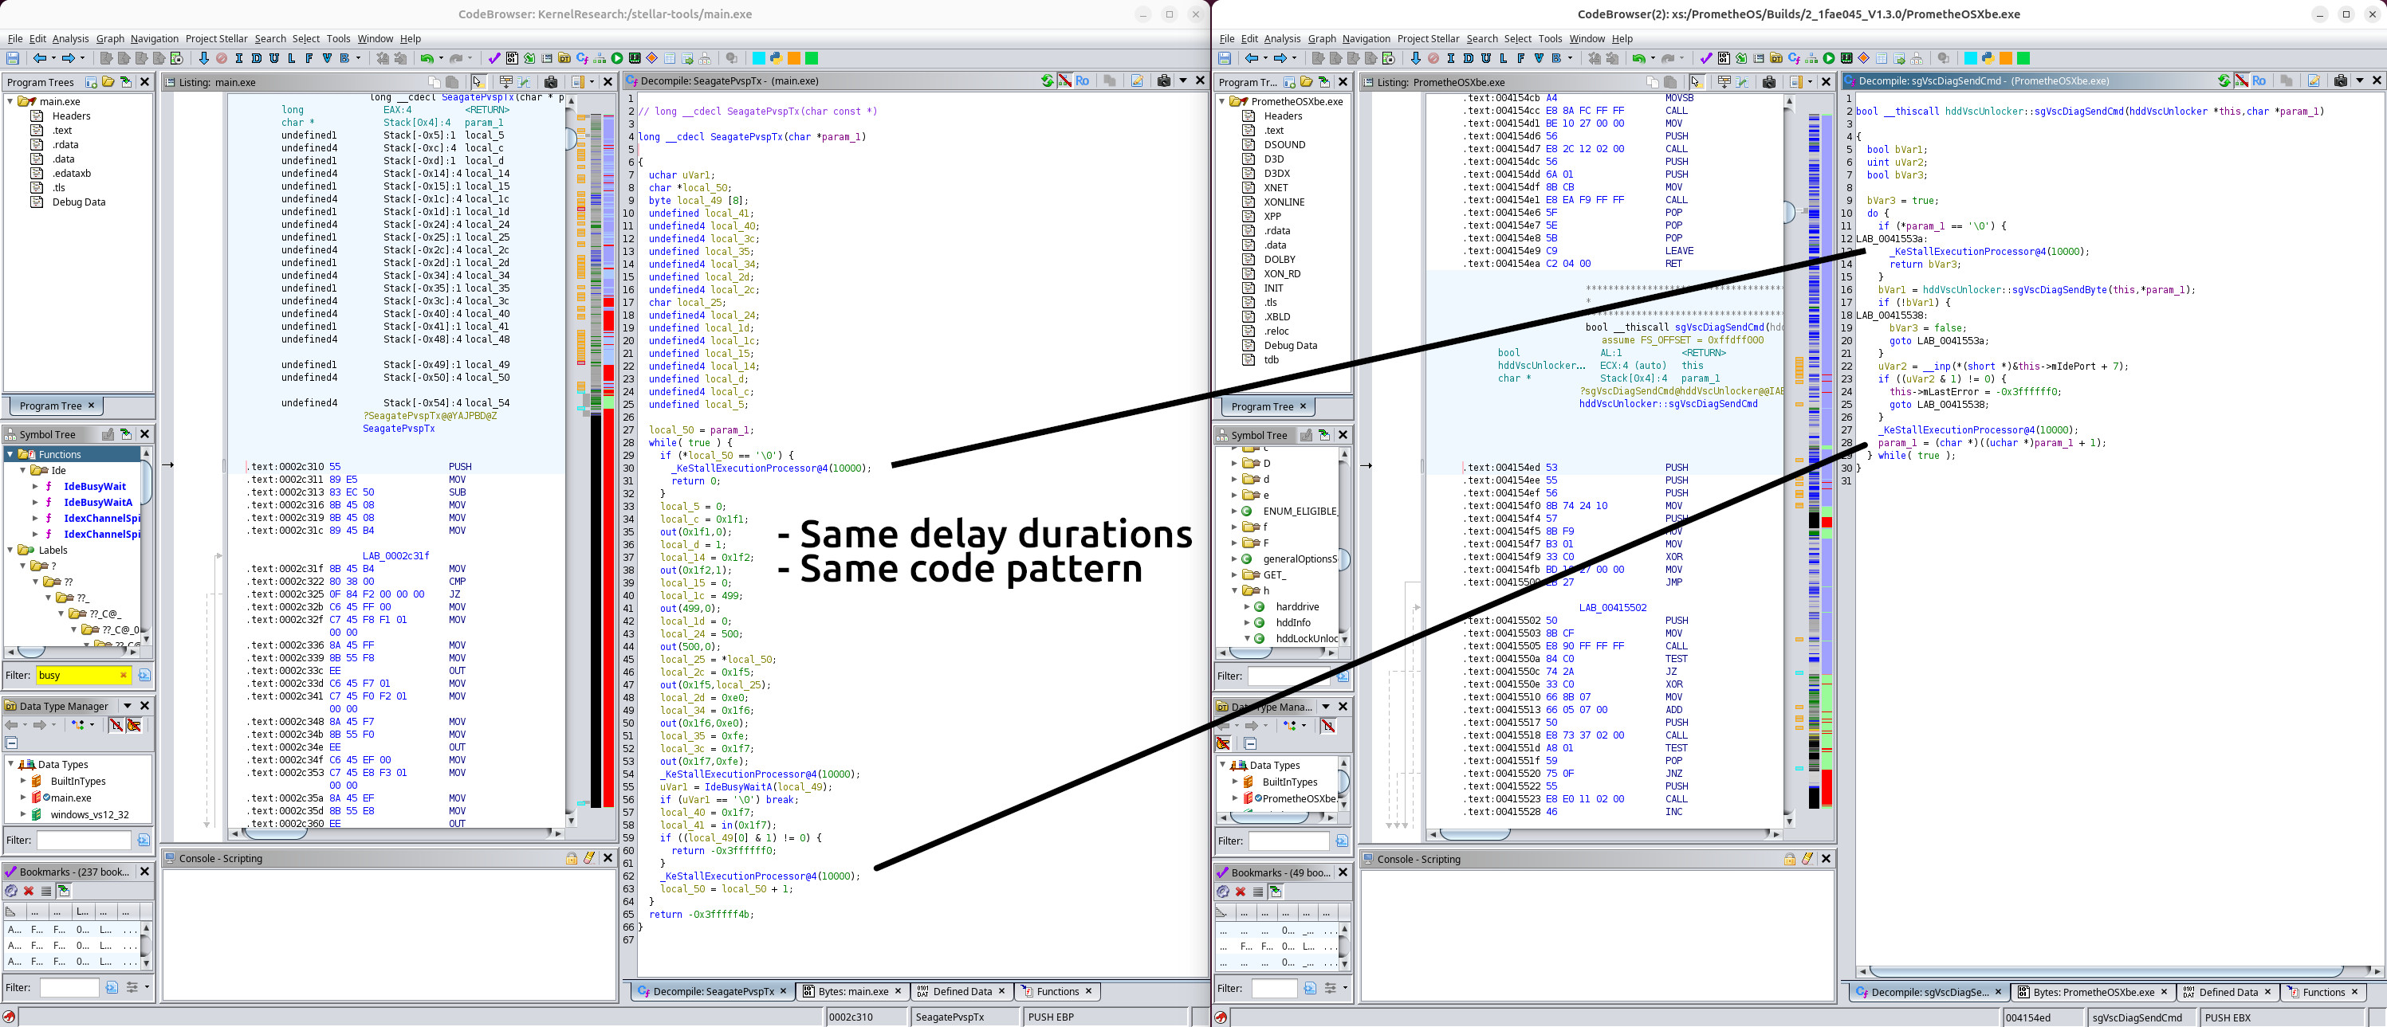
Task: Open Data Type Manager icon in PrometheOSXbe toolbar
Action: 1776,58
